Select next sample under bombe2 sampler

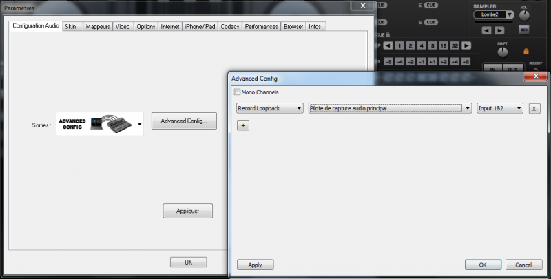pos(499,30)
